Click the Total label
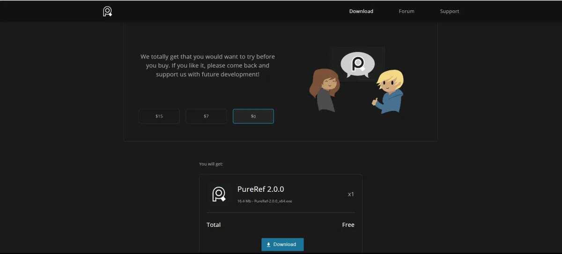This screenshot has width=562, height=254. [x=214, y=225]
